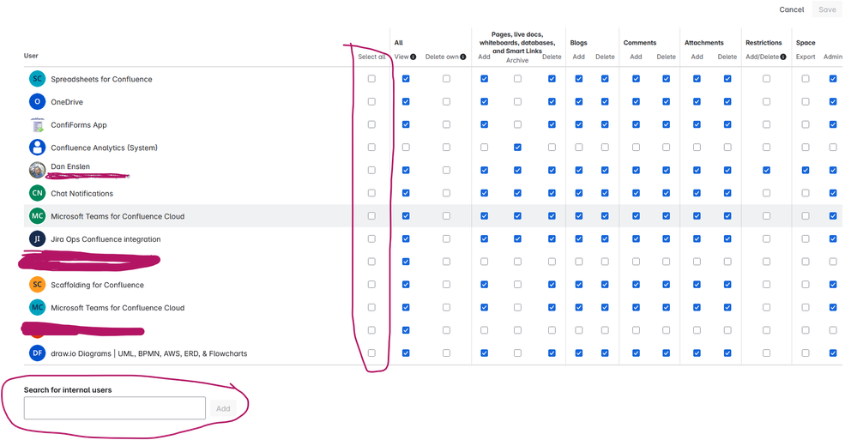Click the Archive sub-column header
This screenshot has height=440, width=857.
click(517, 61)
